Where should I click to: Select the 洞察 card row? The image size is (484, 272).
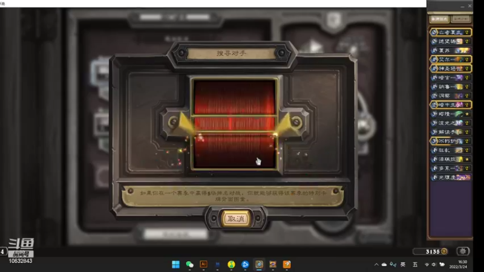(x=451, y=96)
